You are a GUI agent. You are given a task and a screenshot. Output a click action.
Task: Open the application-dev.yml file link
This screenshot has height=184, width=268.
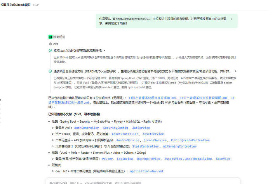click(147, 171)
